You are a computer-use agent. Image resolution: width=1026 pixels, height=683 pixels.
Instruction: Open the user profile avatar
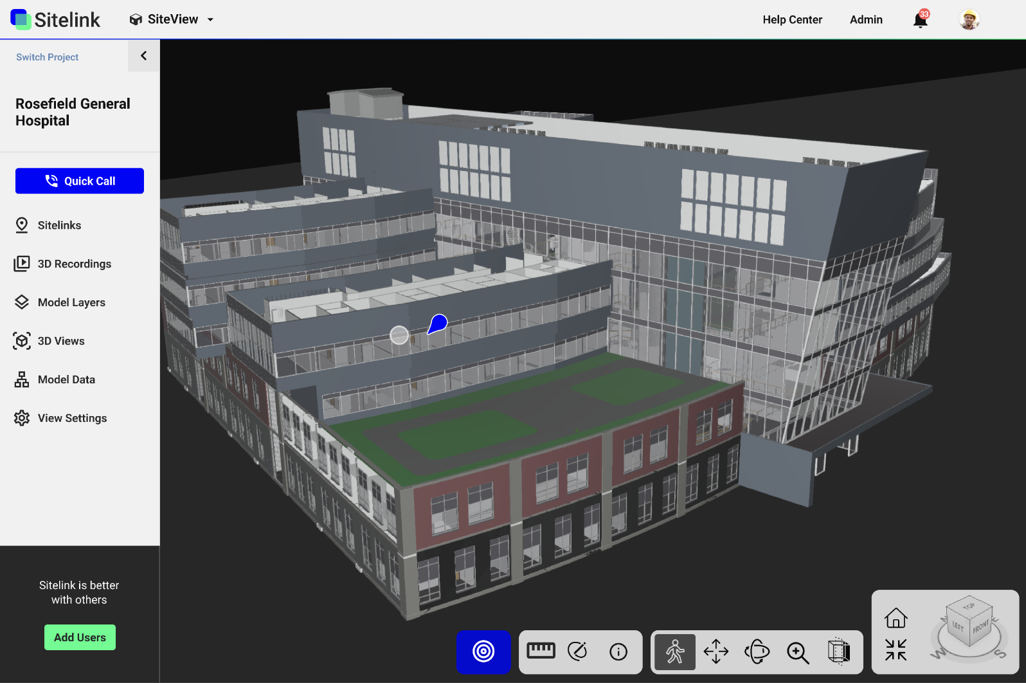[969, 19]
